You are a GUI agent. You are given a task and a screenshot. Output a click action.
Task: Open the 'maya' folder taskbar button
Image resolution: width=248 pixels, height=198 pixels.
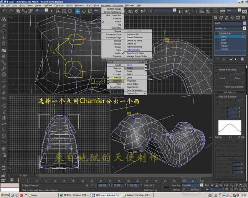click(43, 195)
